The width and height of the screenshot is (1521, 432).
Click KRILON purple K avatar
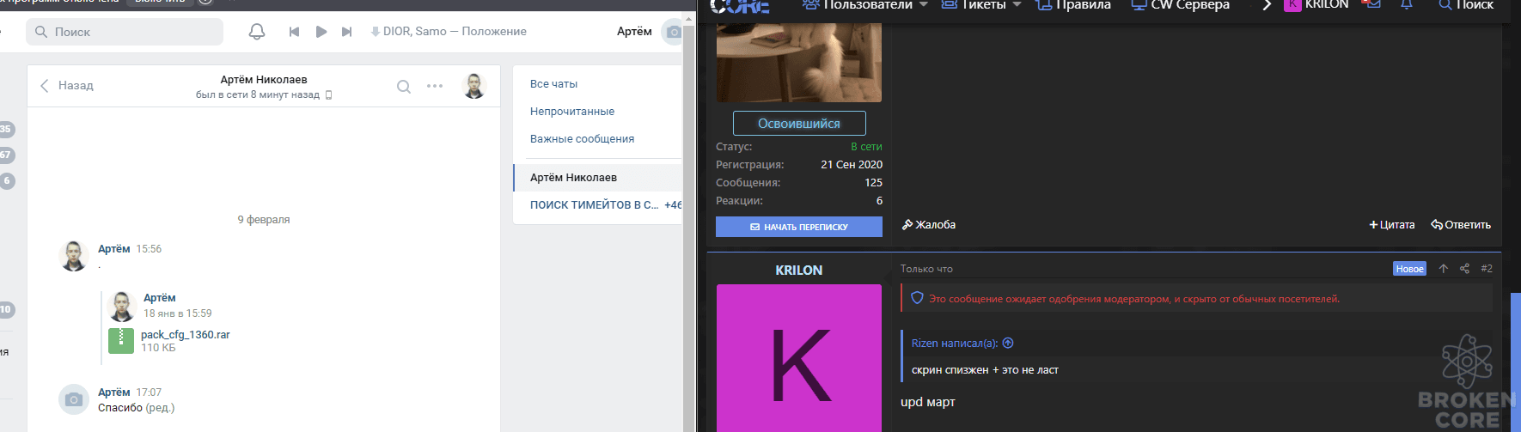(799, 358)
